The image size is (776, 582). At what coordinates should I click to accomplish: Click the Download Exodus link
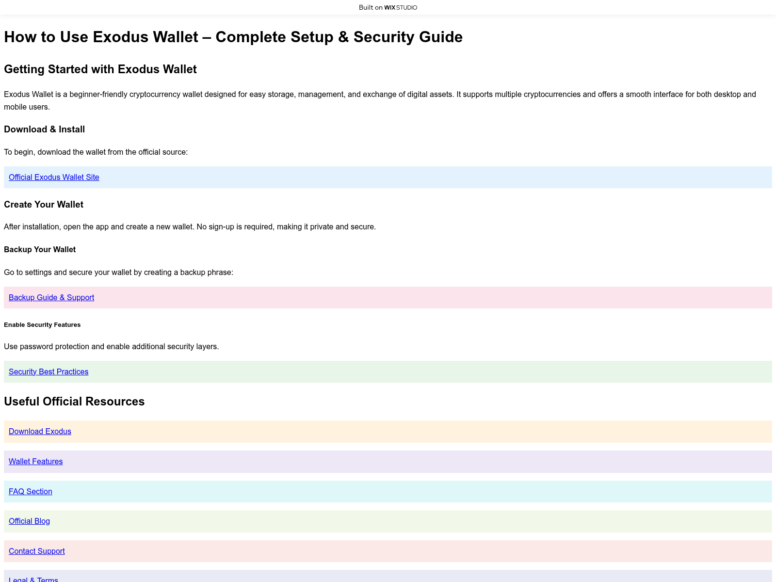coord(40,432)
